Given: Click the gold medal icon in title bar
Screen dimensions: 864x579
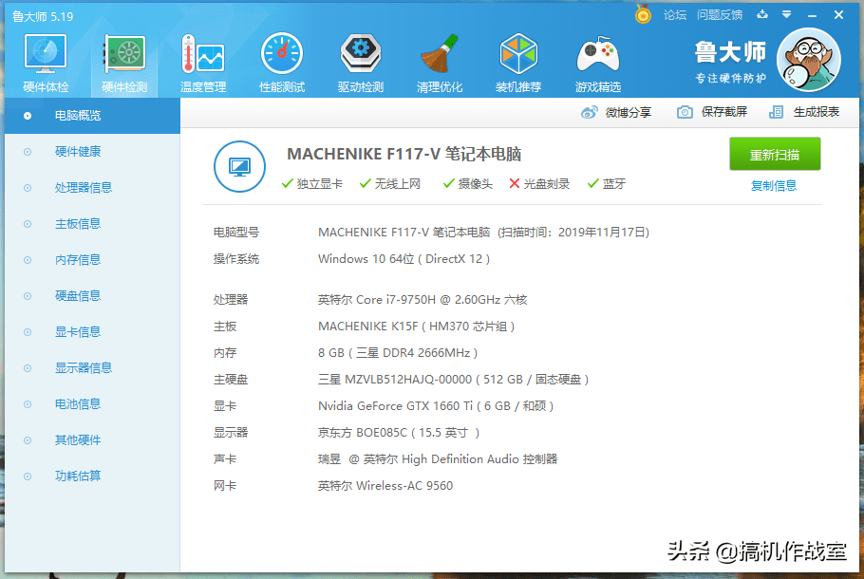Looking at the screenshot, I should tap(643, 14).
